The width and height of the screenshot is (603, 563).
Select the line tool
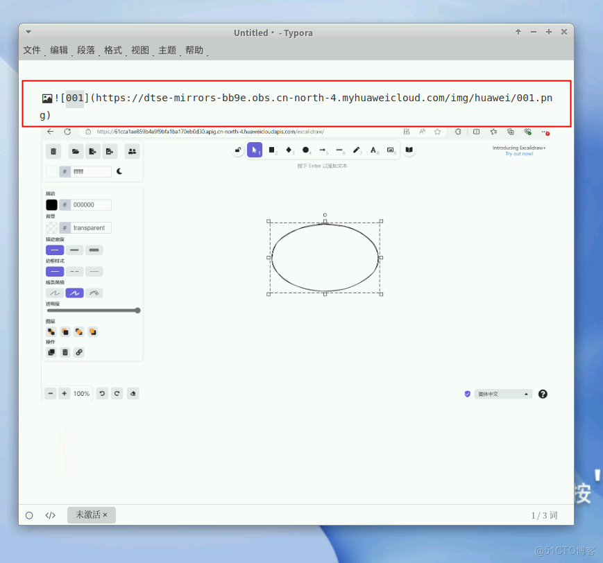pyautogui.click(x=339, y=150)
